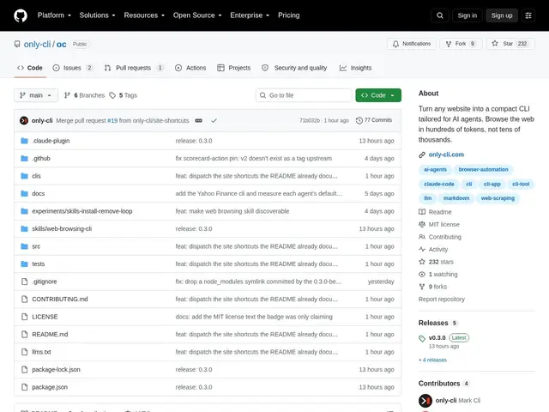Click the only-cli commit author avatar
Screen dimensions: 549x412
(x=24, y=120)
